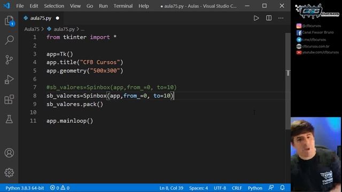Open the feedback icon in status bar
The height and width of the screenshot is (192, 342).
pyautogui.click(x=271, y=188)
